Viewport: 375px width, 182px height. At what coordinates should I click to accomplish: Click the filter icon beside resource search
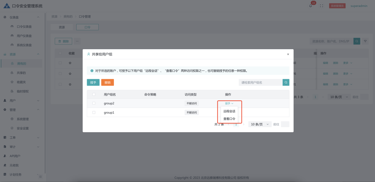pos(365,41)
